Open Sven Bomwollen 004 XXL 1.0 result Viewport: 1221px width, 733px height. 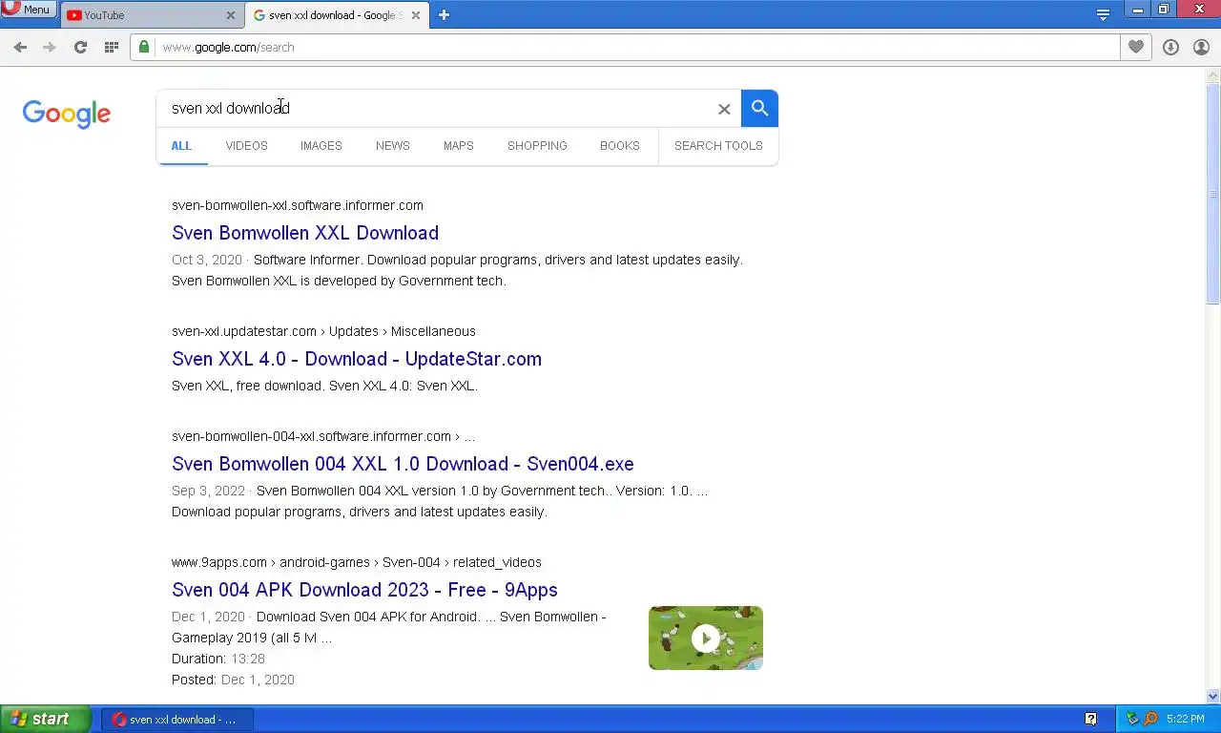pyautogui.click(x=403, y=464)
